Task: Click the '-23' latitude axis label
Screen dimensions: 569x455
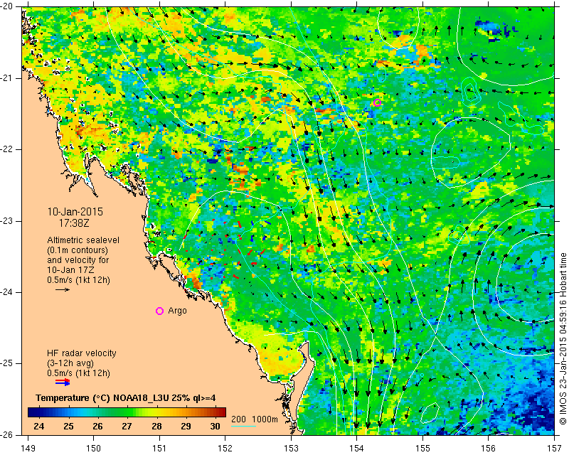Action: click(6, 221)
